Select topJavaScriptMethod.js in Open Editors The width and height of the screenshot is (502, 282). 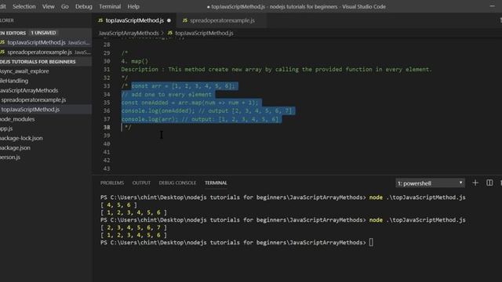tap(45, 42)
